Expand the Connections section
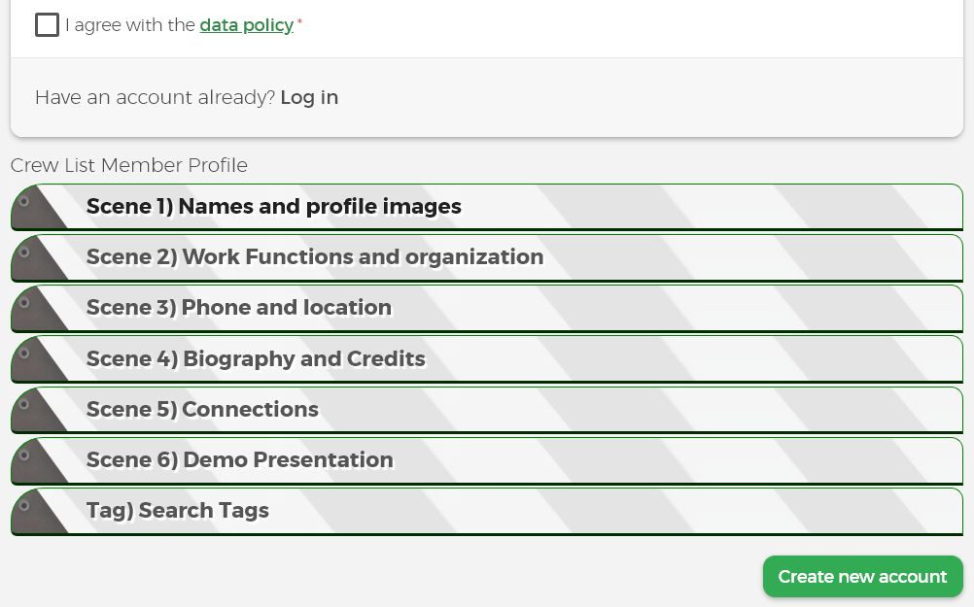Viewport: 974px width, 607px height. coord(202,409)
